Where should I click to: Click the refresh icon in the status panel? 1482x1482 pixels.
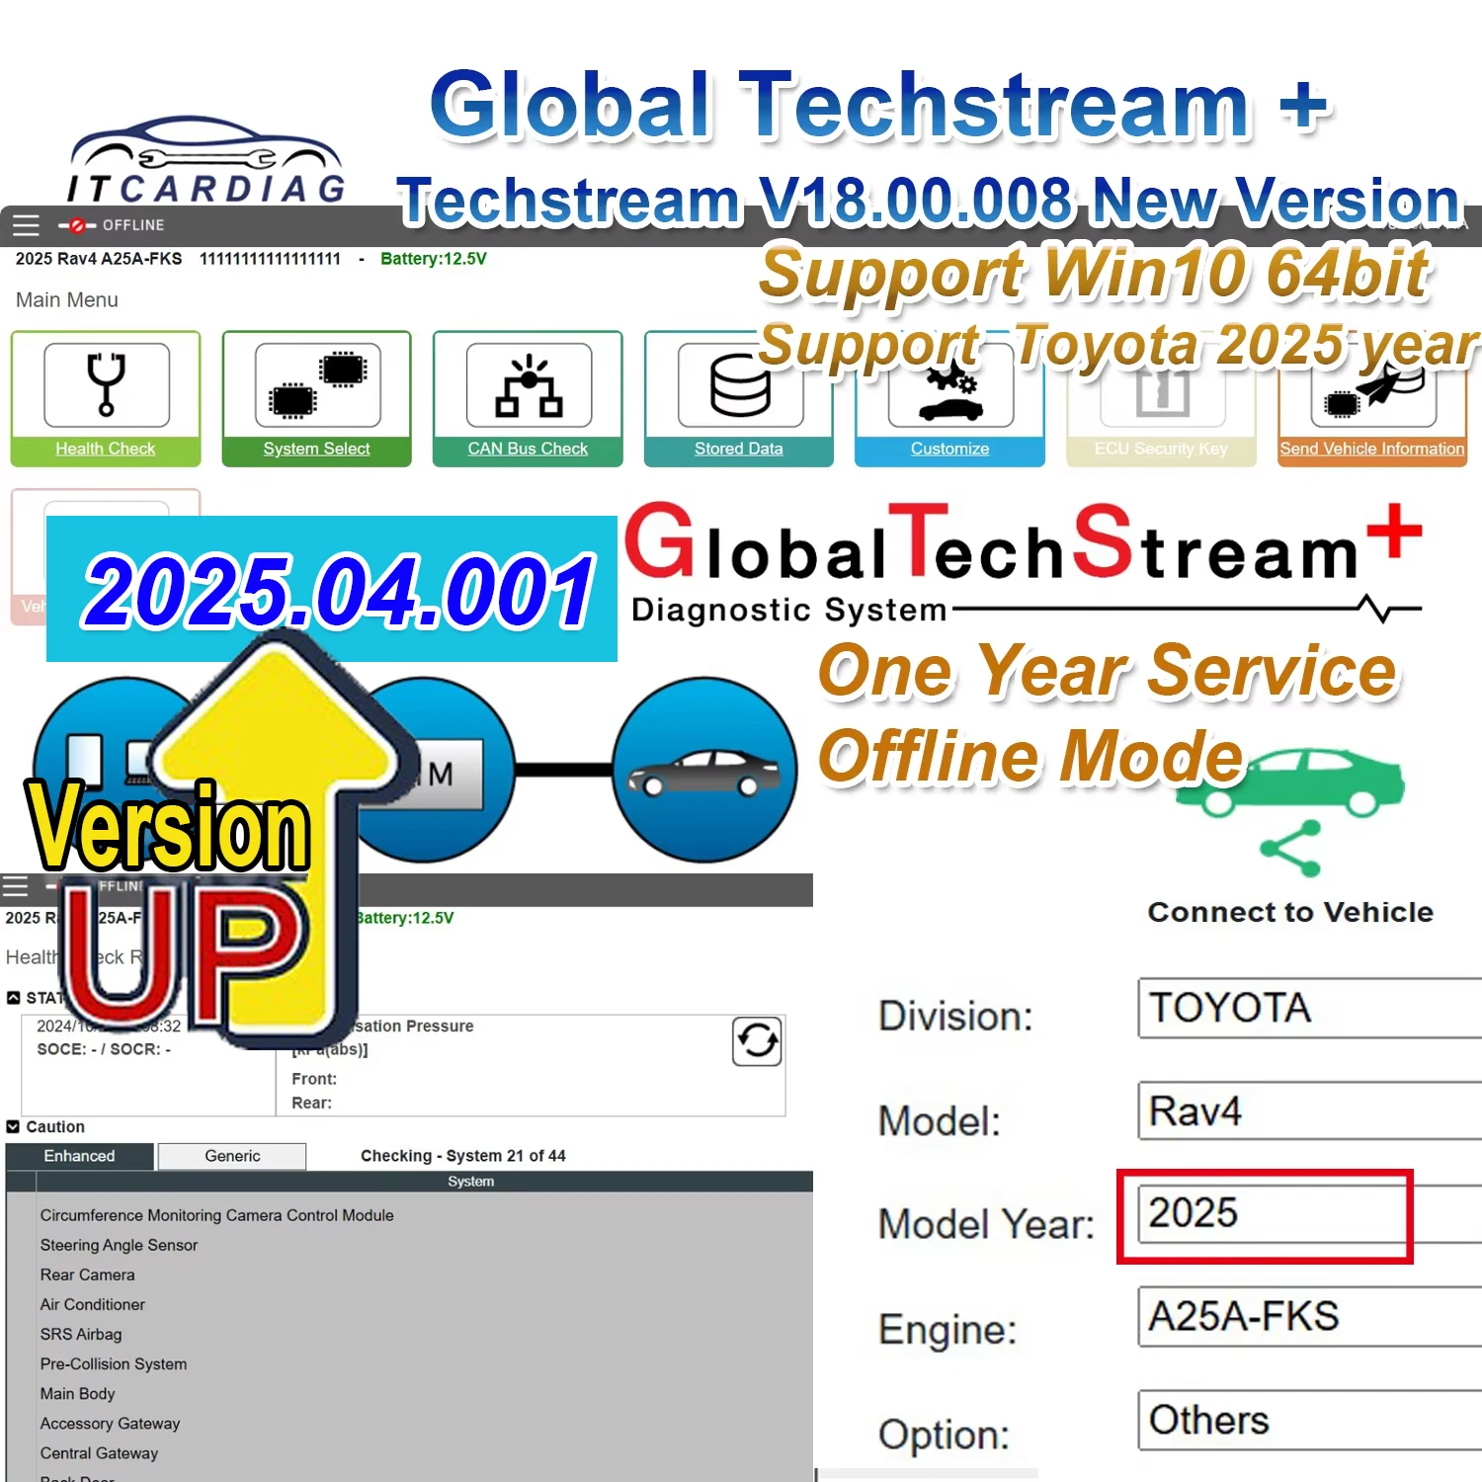(x=758, y=1041)
